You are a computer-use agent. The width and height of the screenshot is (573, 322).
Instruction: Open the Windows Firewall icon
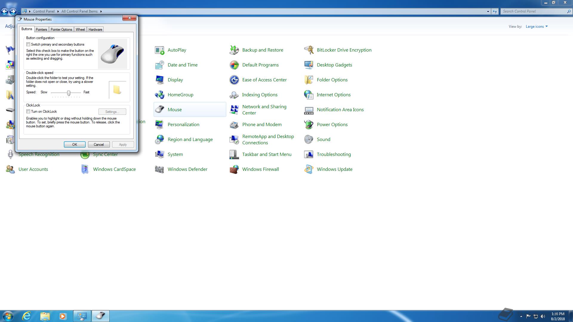(x=234, y=169)
